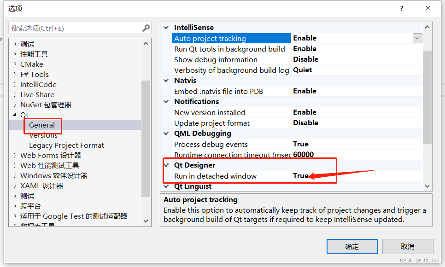Image resolution: width=445 pixels, height=267 pixels.
Task: Expand the CMake tree node arrow
Action: 14,64
